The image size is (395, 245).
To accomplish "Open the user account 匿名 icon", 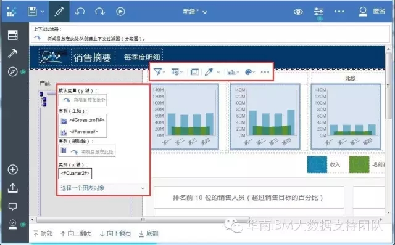I will (363, 12).
